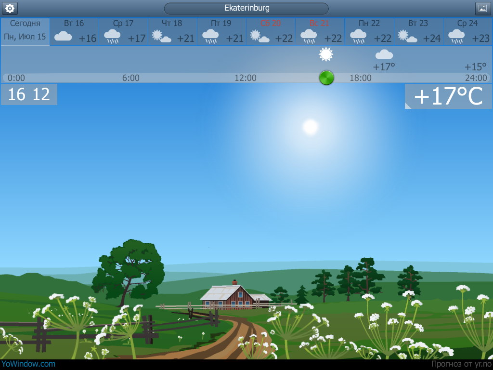
Task: Jump to 6:00 on the time bar
Action: tap(130, 78)
